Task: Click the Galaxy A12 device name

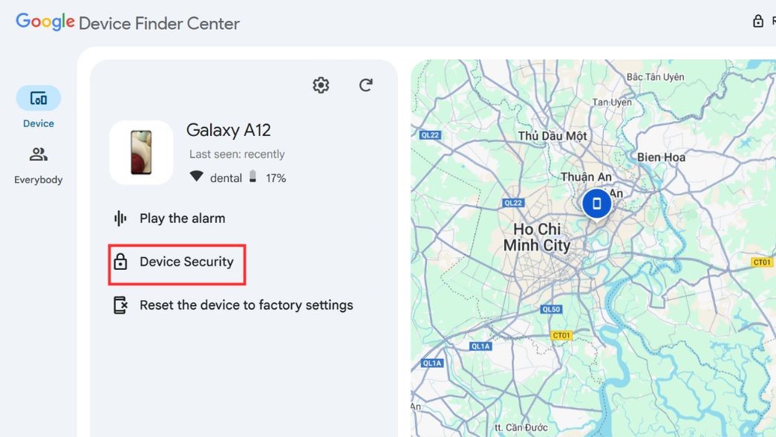Action: click(229, 130)
